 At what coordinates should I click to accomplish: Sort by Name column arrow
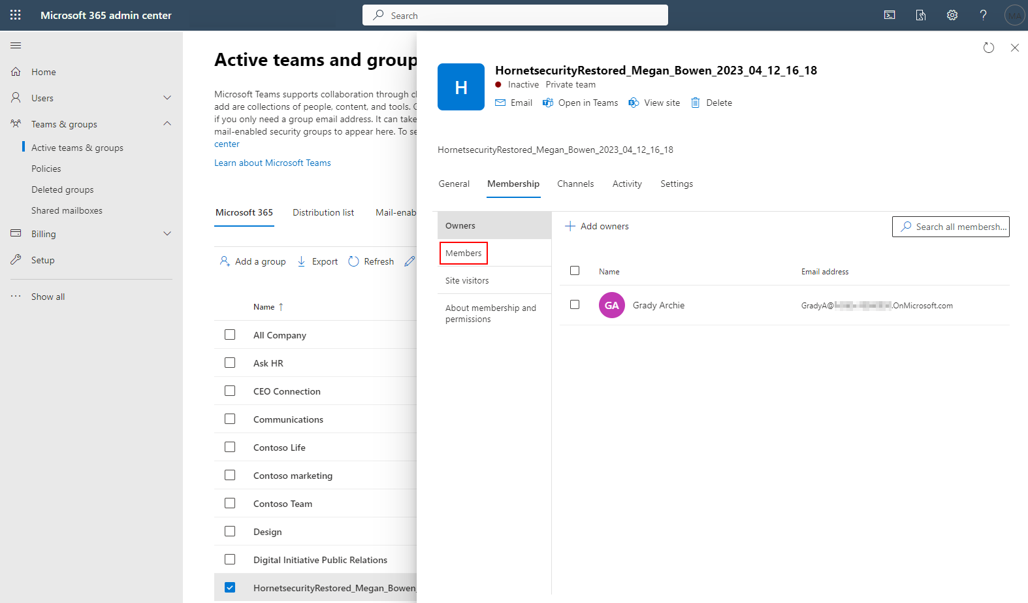click(281, 306)
